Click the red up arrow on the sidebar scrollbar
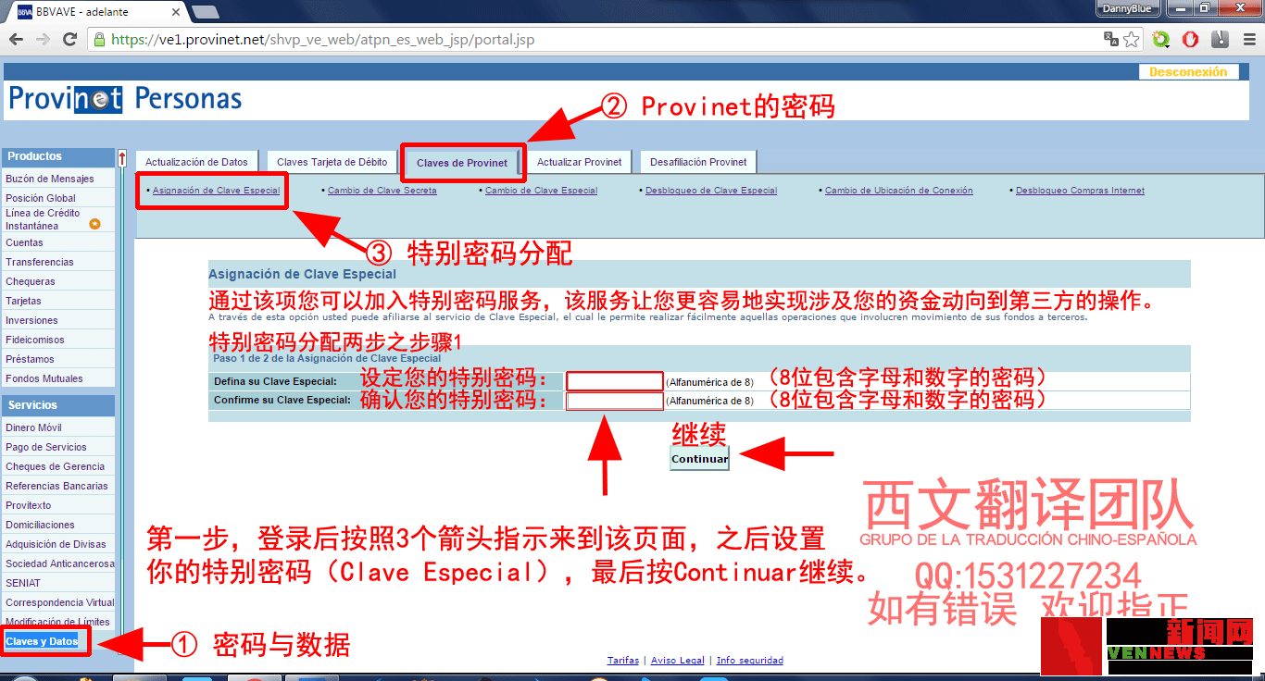Image resolution: width=1265 pixels, height=681 pixels. coord(121,159)
